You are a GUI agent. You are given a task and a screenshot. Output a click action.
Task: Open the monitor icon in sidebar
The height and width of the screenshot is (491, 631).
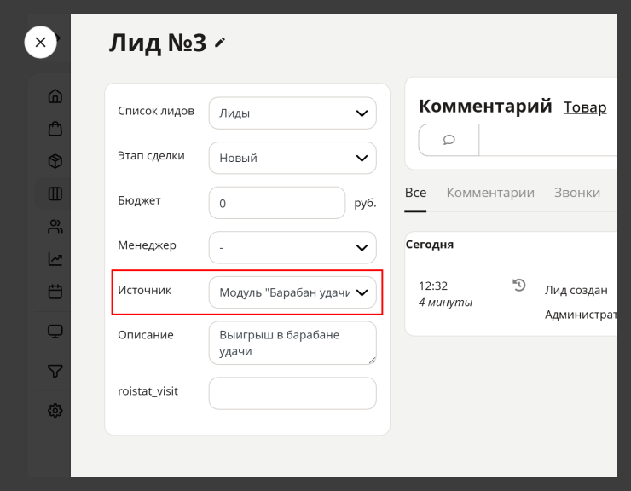55,332
